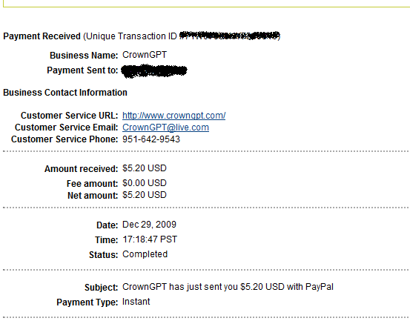Click the subject line about PayPal payment
The height and width of the screenshot is (321, 410).
(228, 287)
